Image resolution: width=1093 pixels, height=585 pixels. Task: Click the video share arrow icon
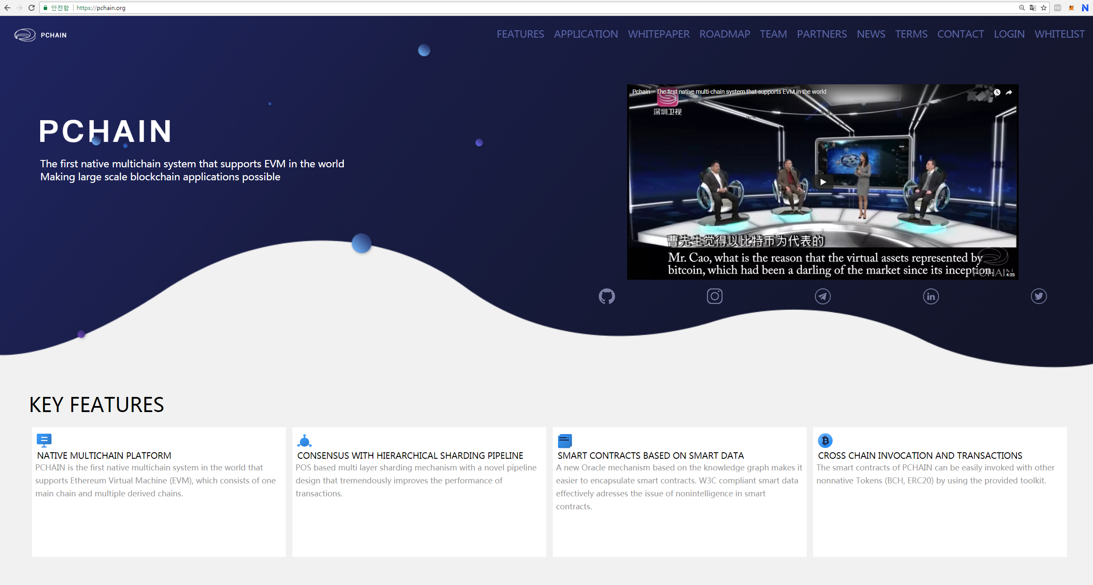click(x=1009, y=92)
